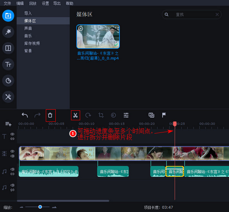Click the Undo arrow in toolbar
The width and height of the screenshot is (229, 212).
25,115
